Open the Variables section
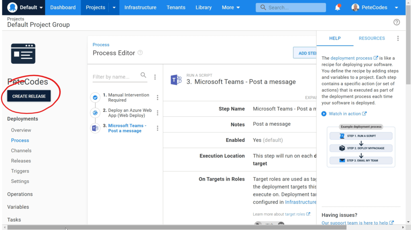411x230 pixels. coord(18,207)
